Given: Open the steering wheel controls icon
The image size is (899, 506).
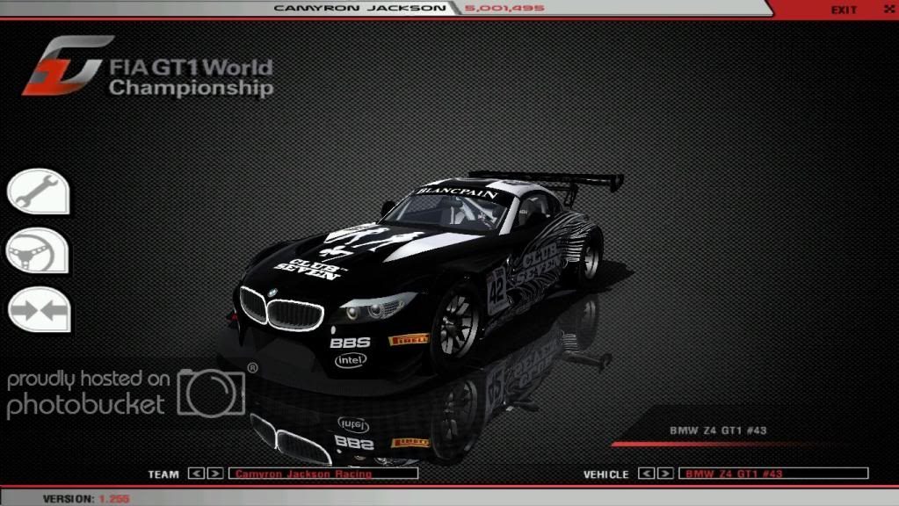Looking at the screenshot, I should click(x=38, y=250).
